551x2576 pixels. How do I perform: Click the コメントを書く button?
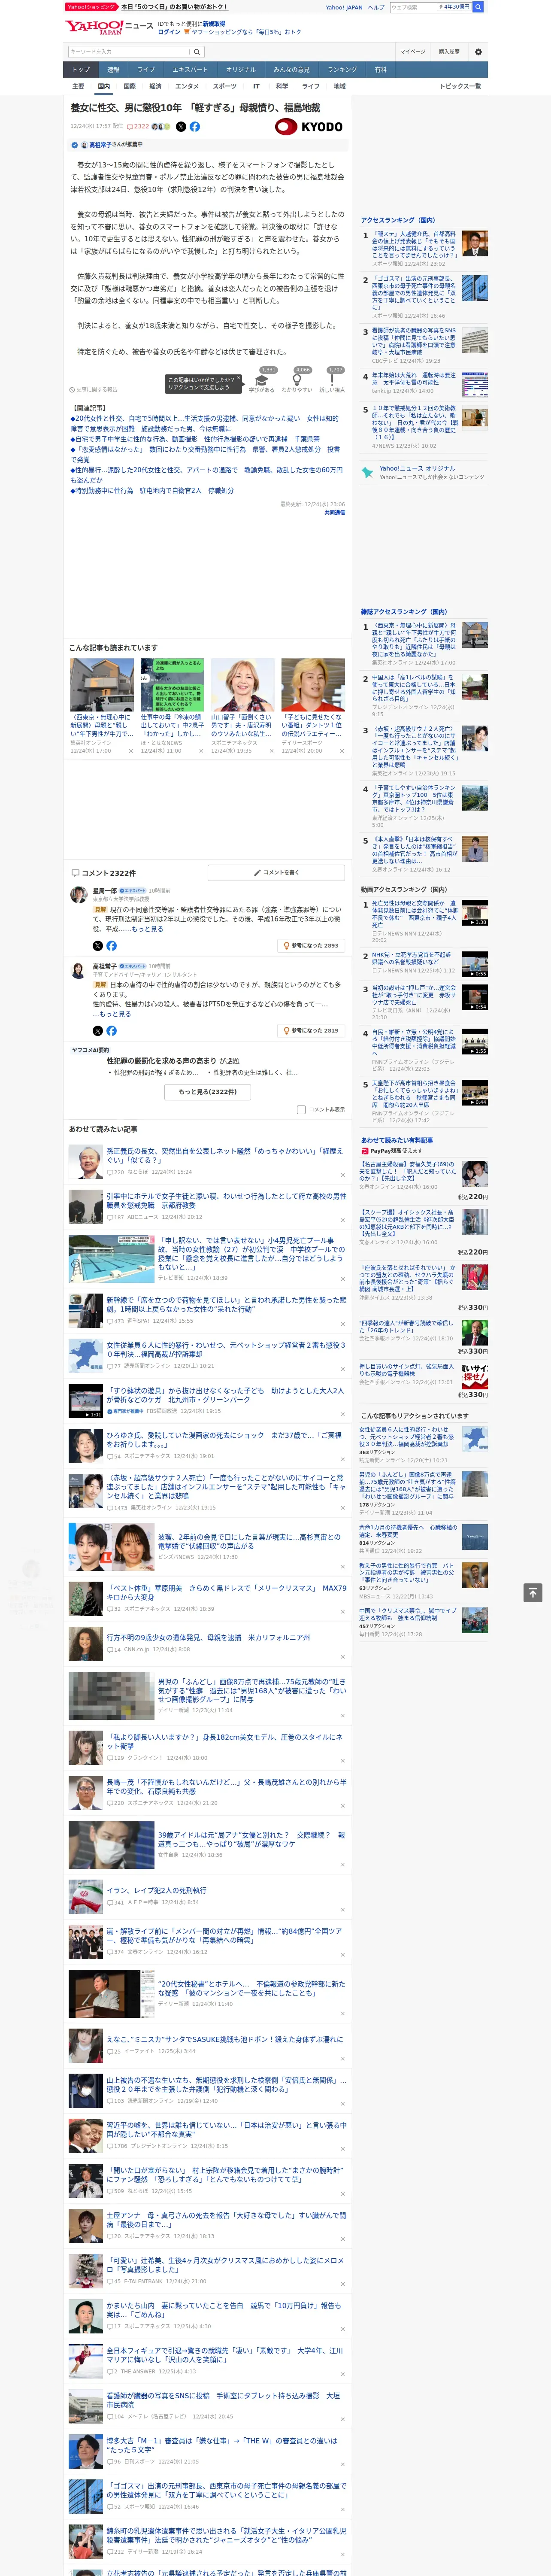click(276, 872)
